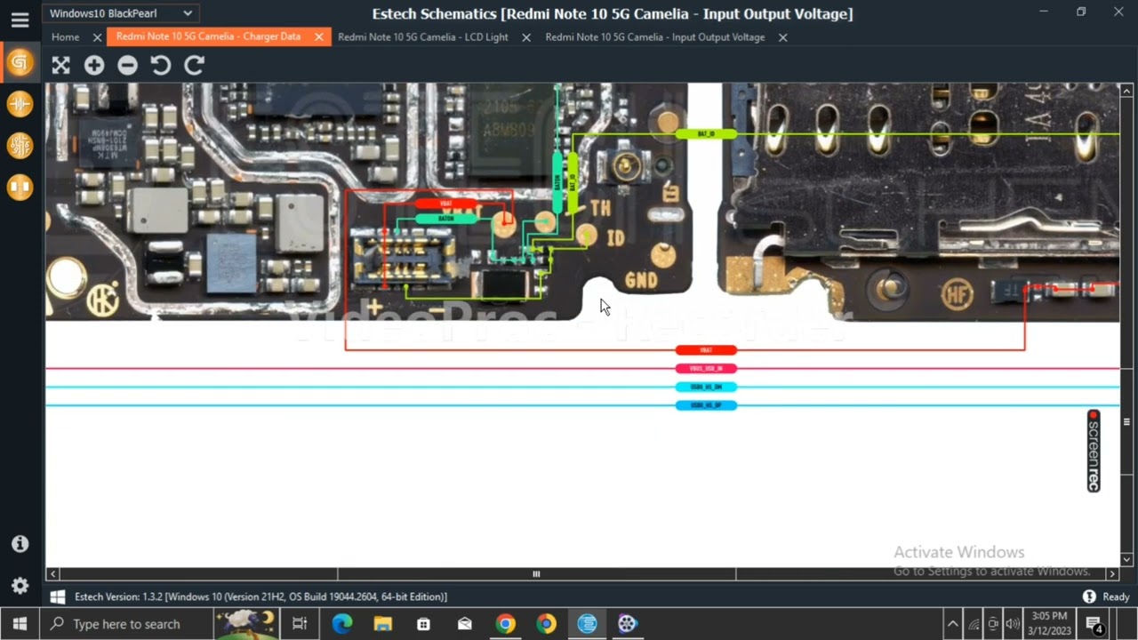Click the red VBAT label near connector
Screen dimensions: 1138x640
coord(445,204)
